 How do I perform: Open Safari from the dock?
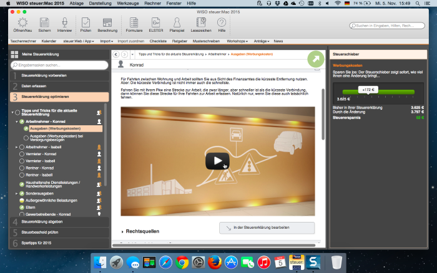coord(165,262)
